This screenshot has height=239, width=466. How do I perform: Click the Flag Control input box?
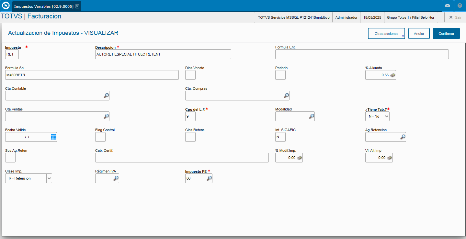(x=100, y=137)
